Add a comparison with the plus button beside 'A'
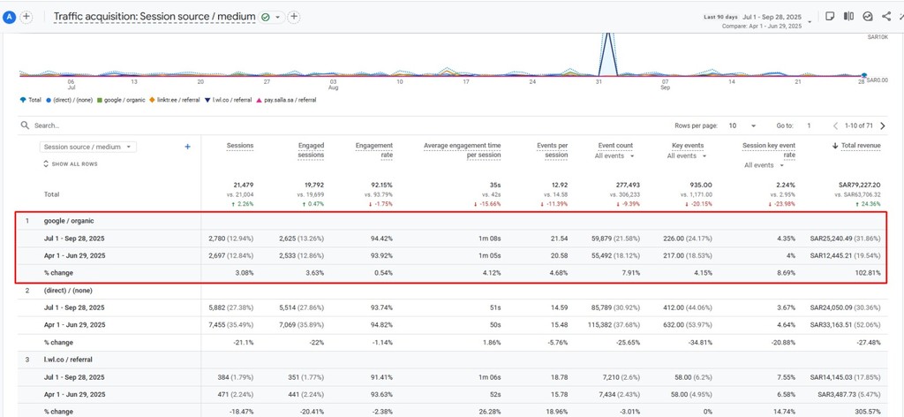The height and width of the screenshot is (417, 904). tap(26, 17)
